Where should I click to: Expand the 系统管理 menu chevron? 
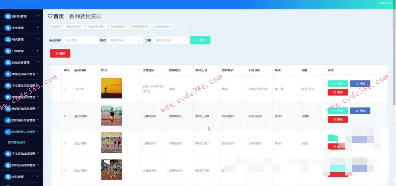38,176
